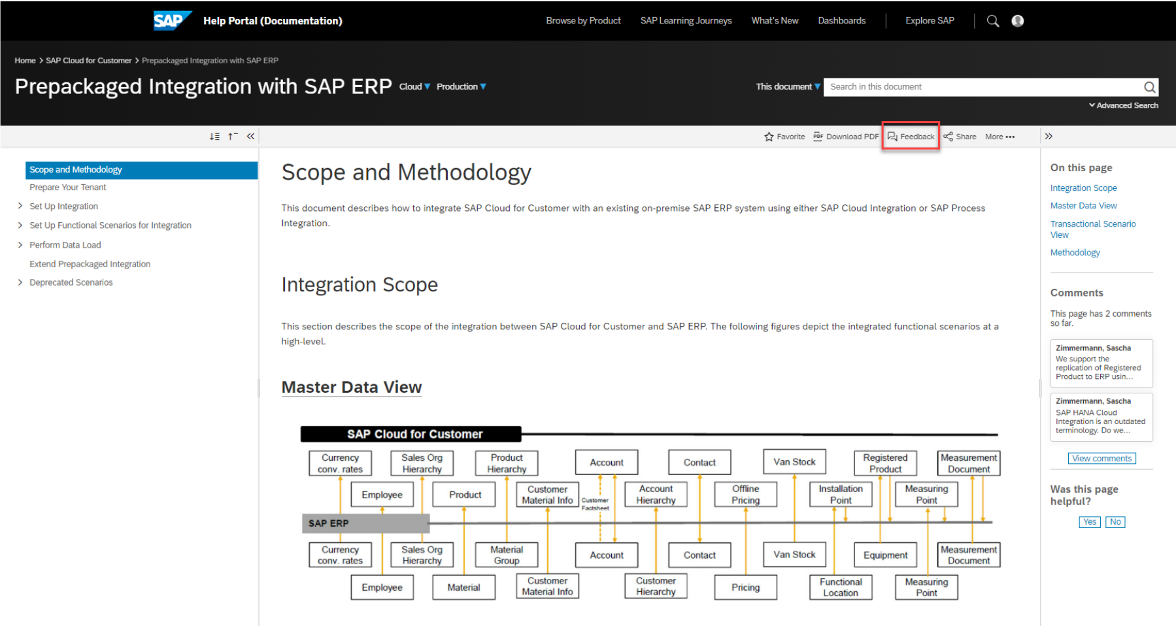Answer No to page helpful
This screenshot has height=626, width=1176.
1115,522
